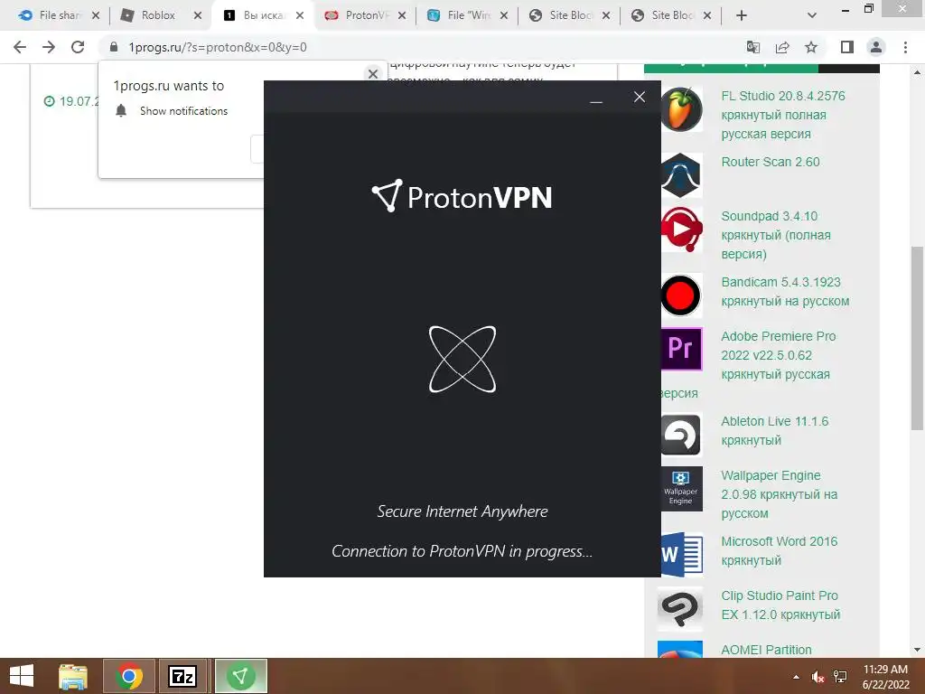The height and width of the screenshot is (694, 925).
Task: View site lock information icon
Action: 114,47
